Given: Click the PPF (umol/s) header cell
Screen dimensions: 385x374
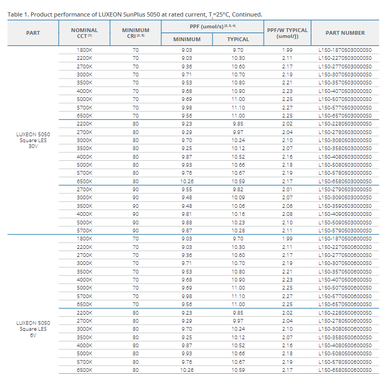Looking at the screenshot, I should coord(213,26).
